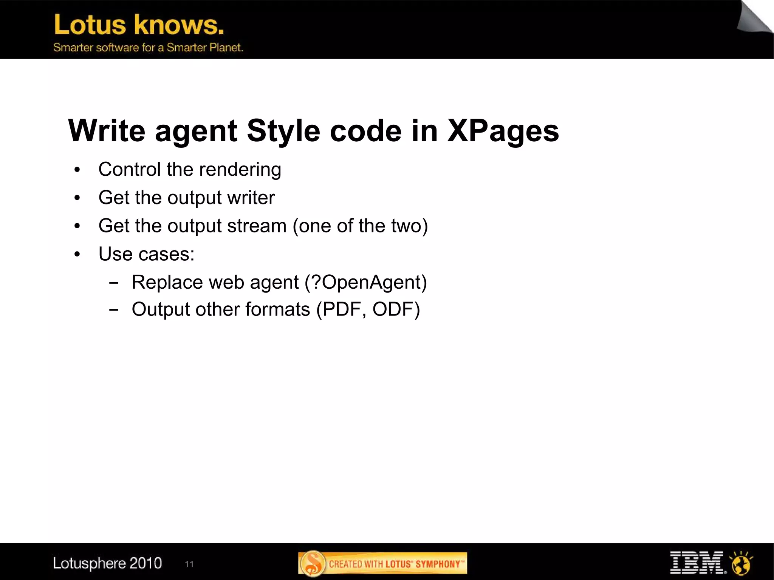
Task: Click the 'Lotusphere 2010' footer text
Action: [x=107, y=563]
